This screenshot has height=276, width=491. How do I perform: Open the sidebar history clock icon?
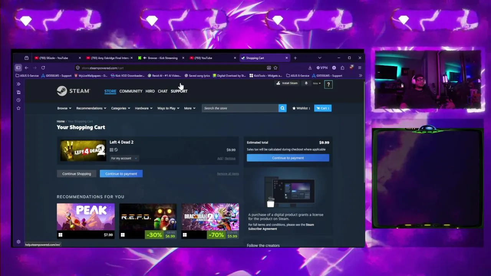(18, 100)
